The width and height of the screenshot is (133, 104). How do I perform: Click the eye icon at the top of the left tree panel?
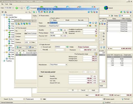tap(3, 12)
